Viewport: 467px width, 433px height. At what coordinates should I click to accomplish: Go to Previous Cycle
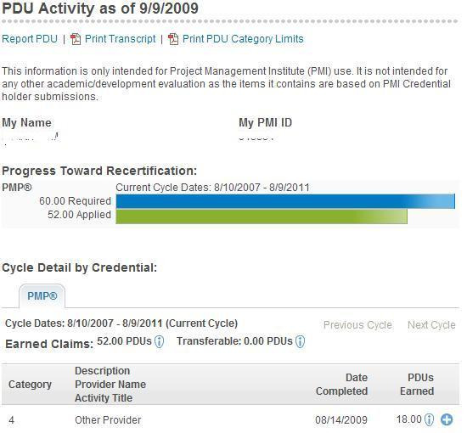pos(357,325)
